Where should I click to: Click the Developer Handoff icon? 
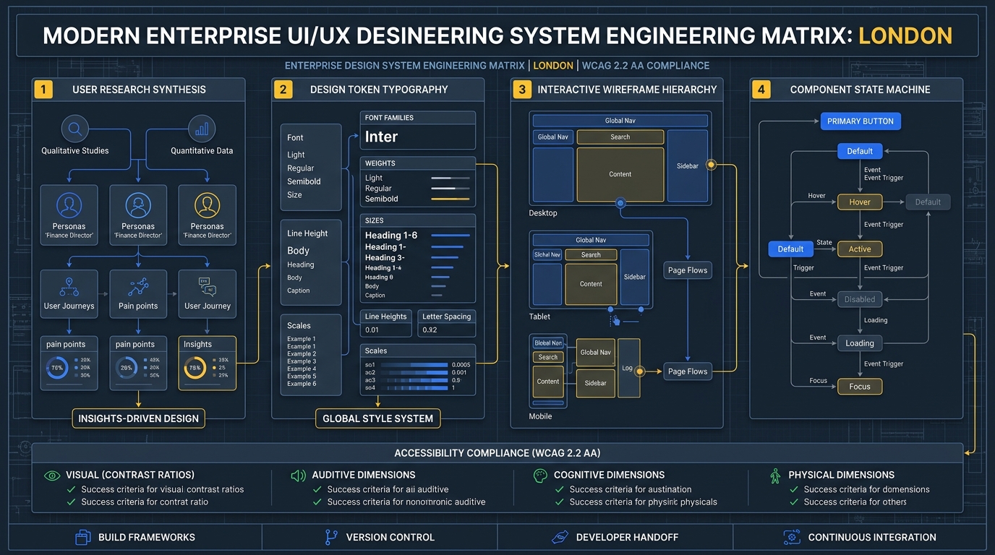(x=560, y=537)
